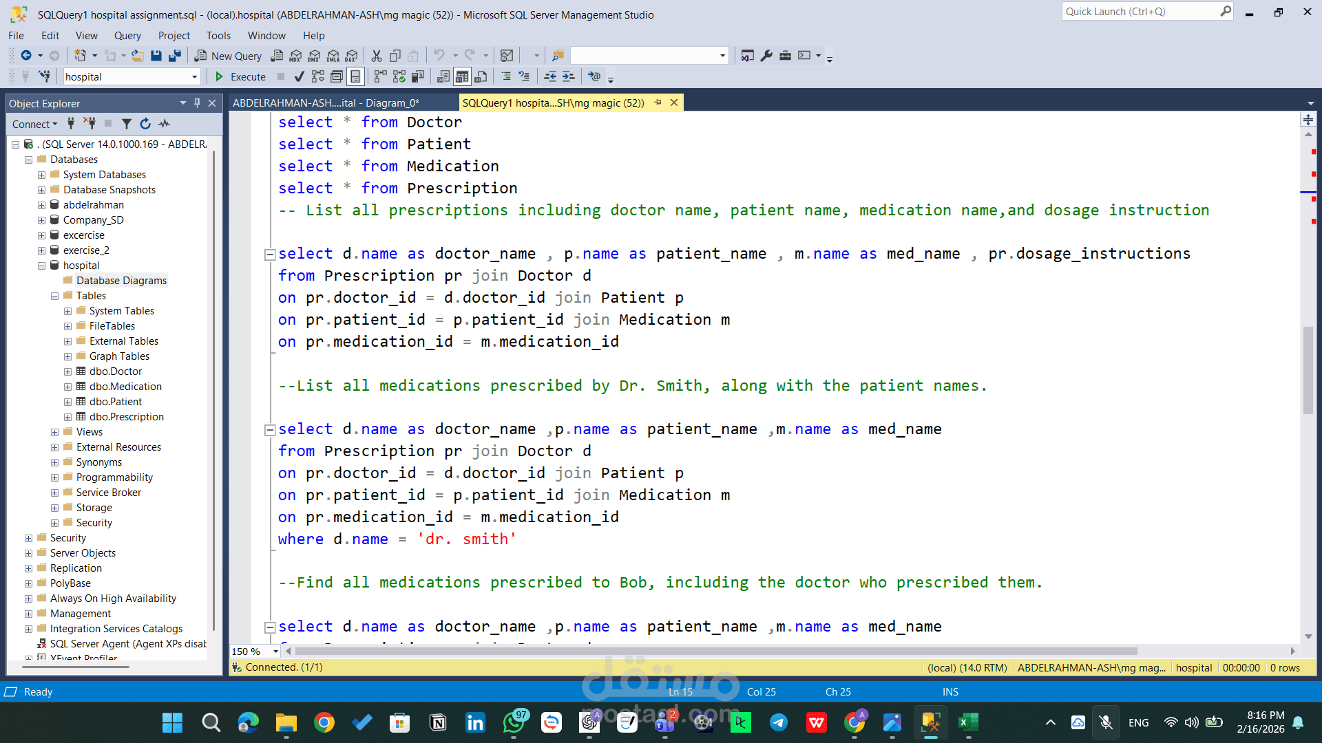Toggle Results to Grid mode

pyautogui.click(x=462, y=76)
